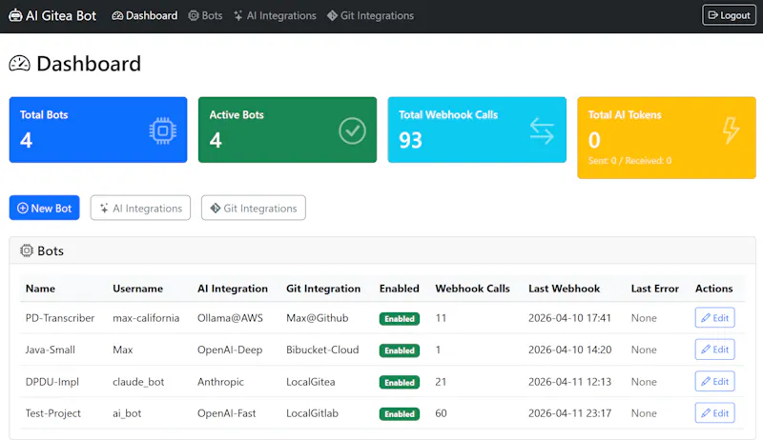Viewport: 763px width, 440px height.
Task: Click the Git Integrations outline button
Action: (254, 208)
